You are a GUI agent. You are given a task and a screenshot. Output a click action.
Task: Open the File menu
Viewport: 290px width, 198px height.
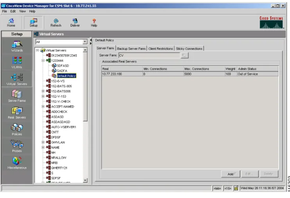(x=4, y=11)
